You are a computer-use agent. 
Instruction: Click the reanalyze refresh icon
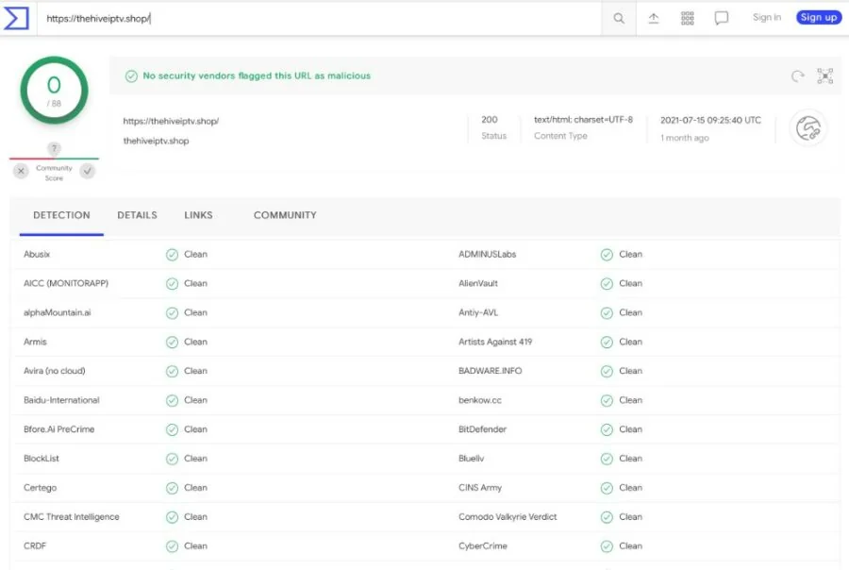(x=797, y=76)
